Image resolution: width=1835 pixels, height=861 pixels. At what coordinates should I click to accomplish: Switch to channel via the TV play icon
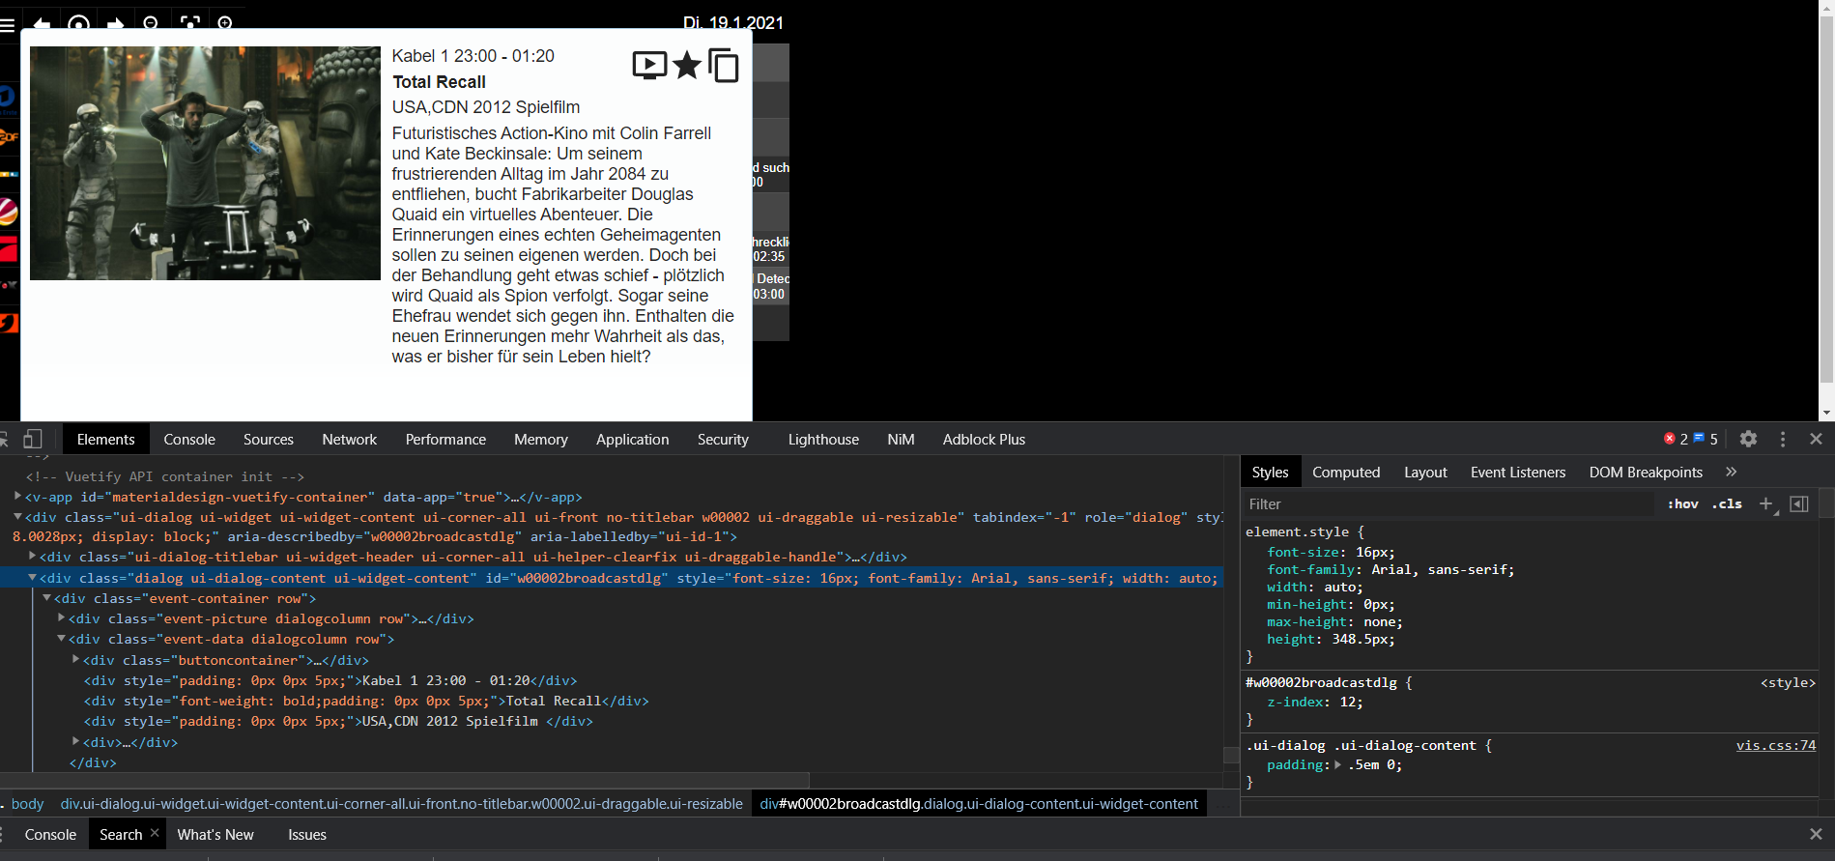649,66
